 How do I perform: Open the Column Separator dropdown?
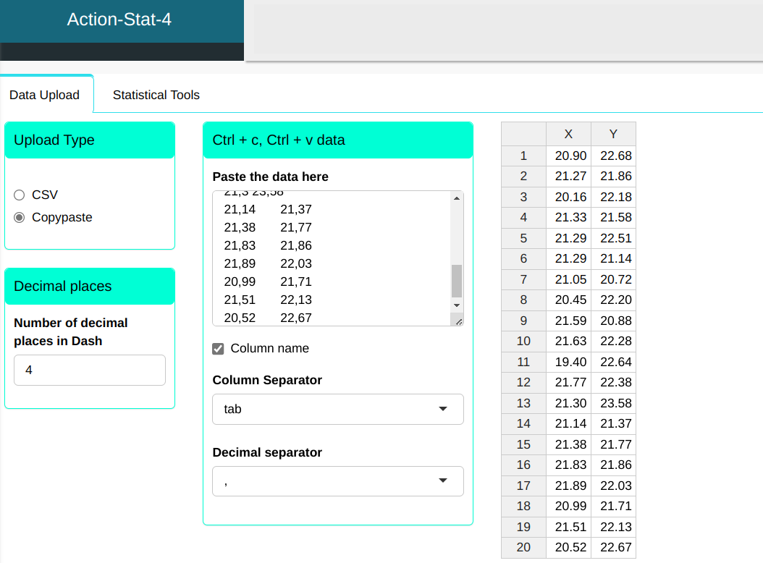coord(337,409)
